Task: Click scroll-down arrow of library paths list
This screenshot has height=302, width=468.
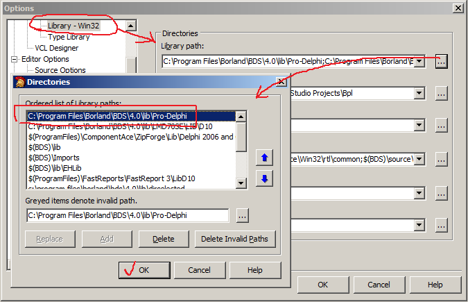Action: point(241,183)
